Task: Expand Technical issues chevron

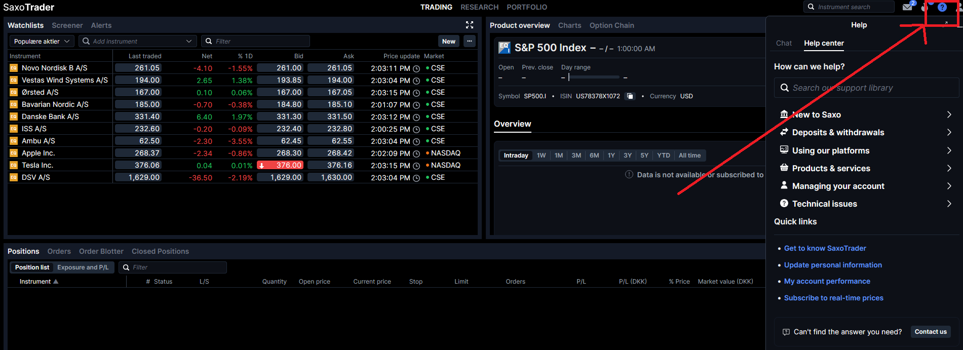Action: 949,204
